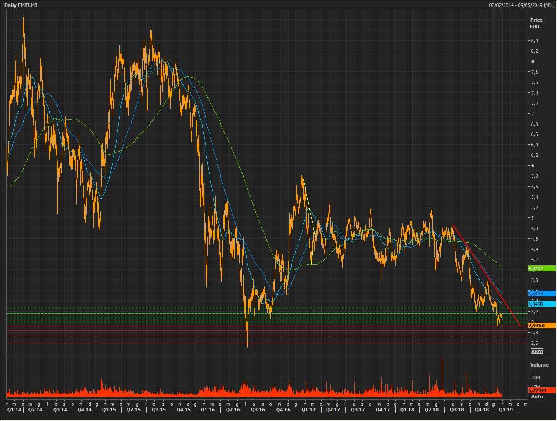The image size is (557, 421).
Task: Click the Q2 15 quarter label
Action: [x=134, y=410]
